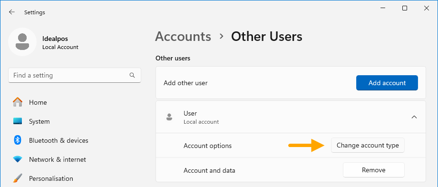438x187 pixels.
Task: Click the 'Add other user' label
Action: [x=185, y=83]
